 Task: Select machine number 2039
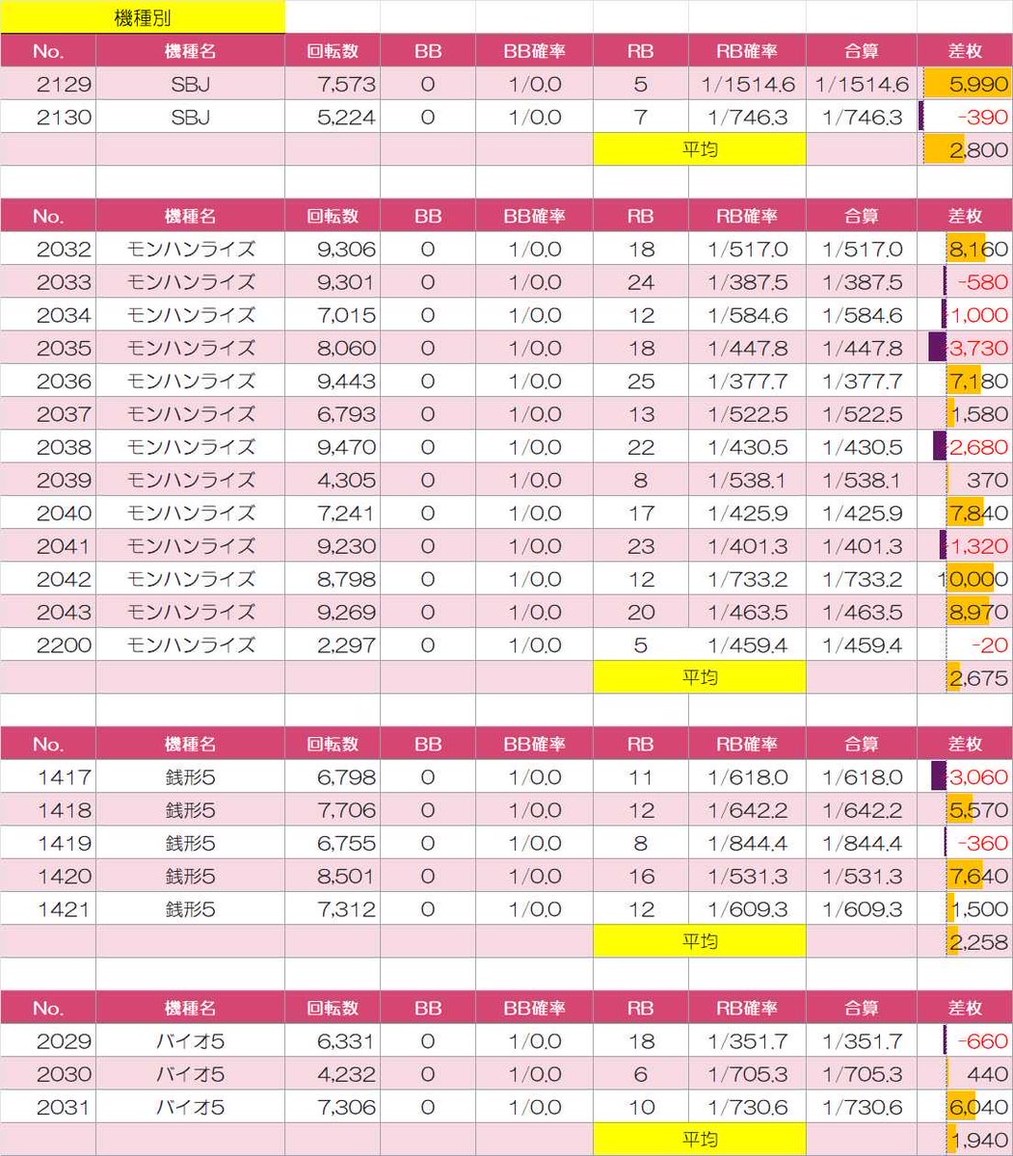(64, 480)
